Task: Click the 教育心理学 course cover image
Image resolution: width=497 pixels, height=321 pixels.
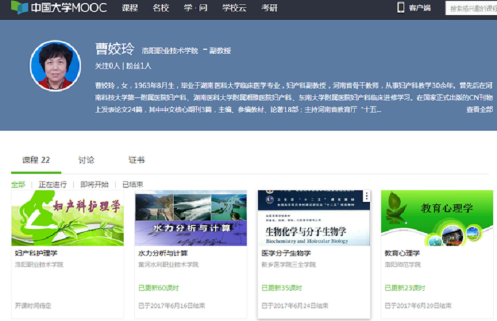Action: coord(436,218)
